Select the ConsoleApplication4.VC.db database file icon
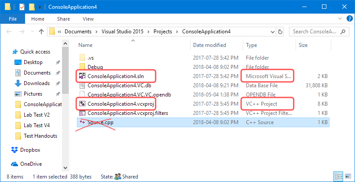 82,86
